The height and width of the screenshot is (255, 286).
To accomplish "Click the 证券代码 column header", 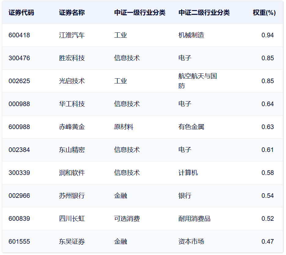I will tap(21, 13).
